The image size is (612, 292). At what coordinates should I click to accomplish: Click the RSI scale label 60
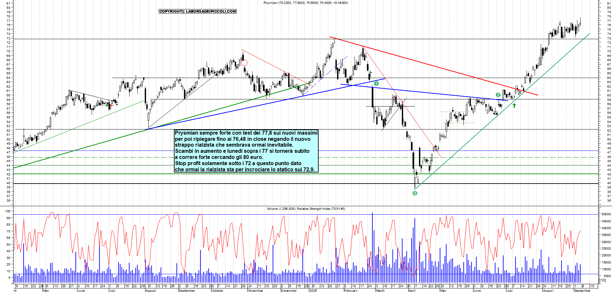click(8, 238)
